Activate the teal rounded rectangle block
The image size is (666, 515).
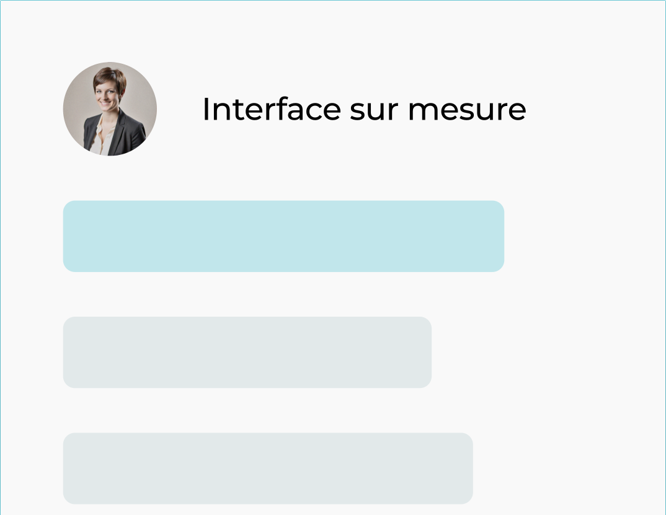(x=283, y=236)
